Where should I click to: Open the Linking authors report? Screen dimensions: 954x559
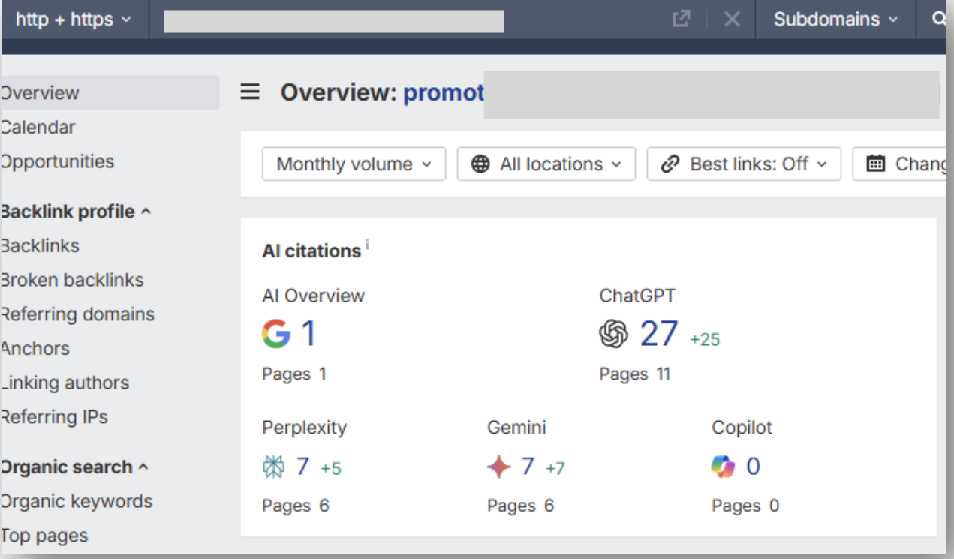point(65,383)
